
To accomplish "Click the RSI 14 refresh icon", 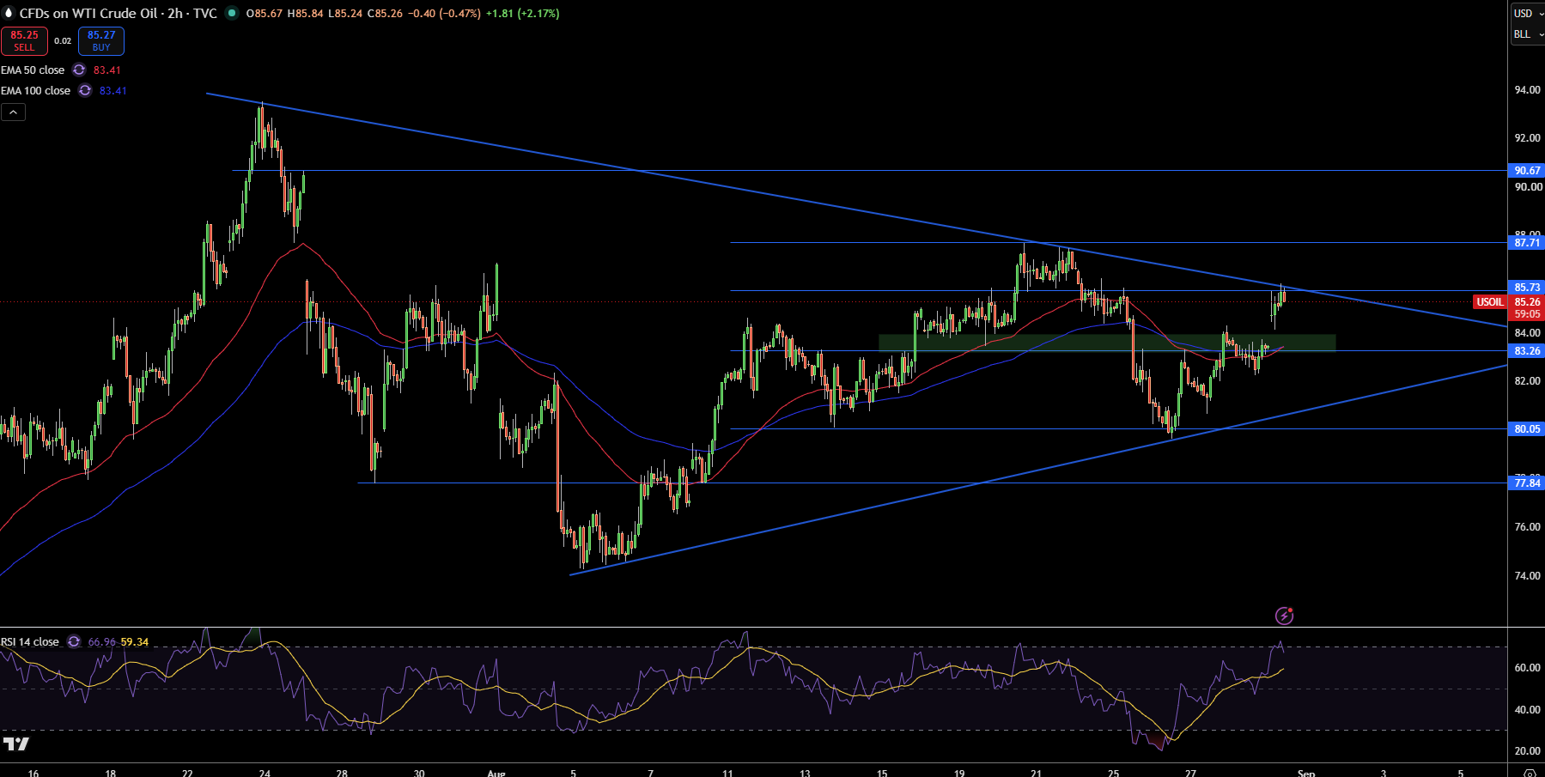I will (74, 641).
